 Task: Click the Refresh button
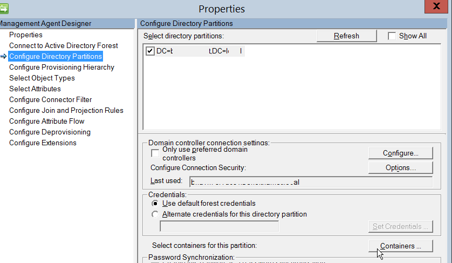coord(346,36)
